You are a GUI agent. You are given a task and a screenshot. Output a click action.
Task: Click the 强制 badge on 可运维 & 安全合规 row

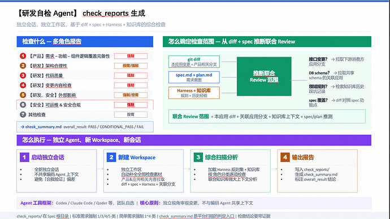point(131,105)
